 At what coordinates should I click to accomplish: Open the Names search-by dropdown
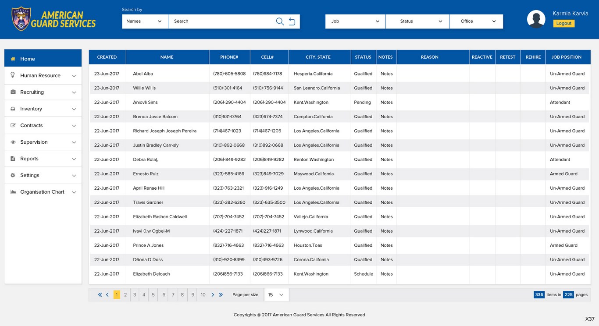[x=145, y=21]
